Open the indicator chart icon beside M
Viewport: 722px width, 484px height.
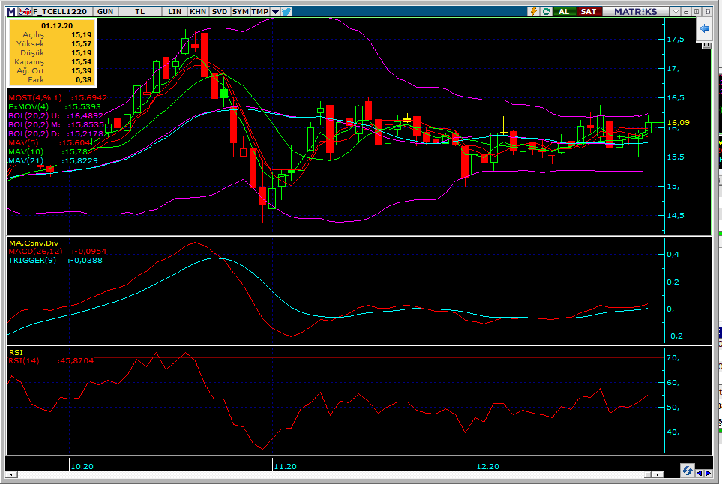(x=25, y=11)
